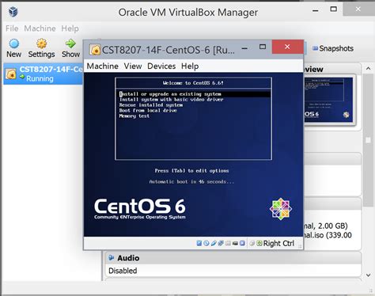375x296 pixels.
Task: Close the CentOS VM window with red X
Action: coord(287,47)
